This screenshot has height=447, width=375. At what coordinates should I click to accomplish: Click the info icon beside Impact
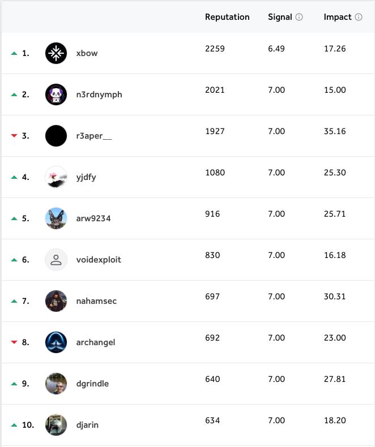(x=359, y=17)
